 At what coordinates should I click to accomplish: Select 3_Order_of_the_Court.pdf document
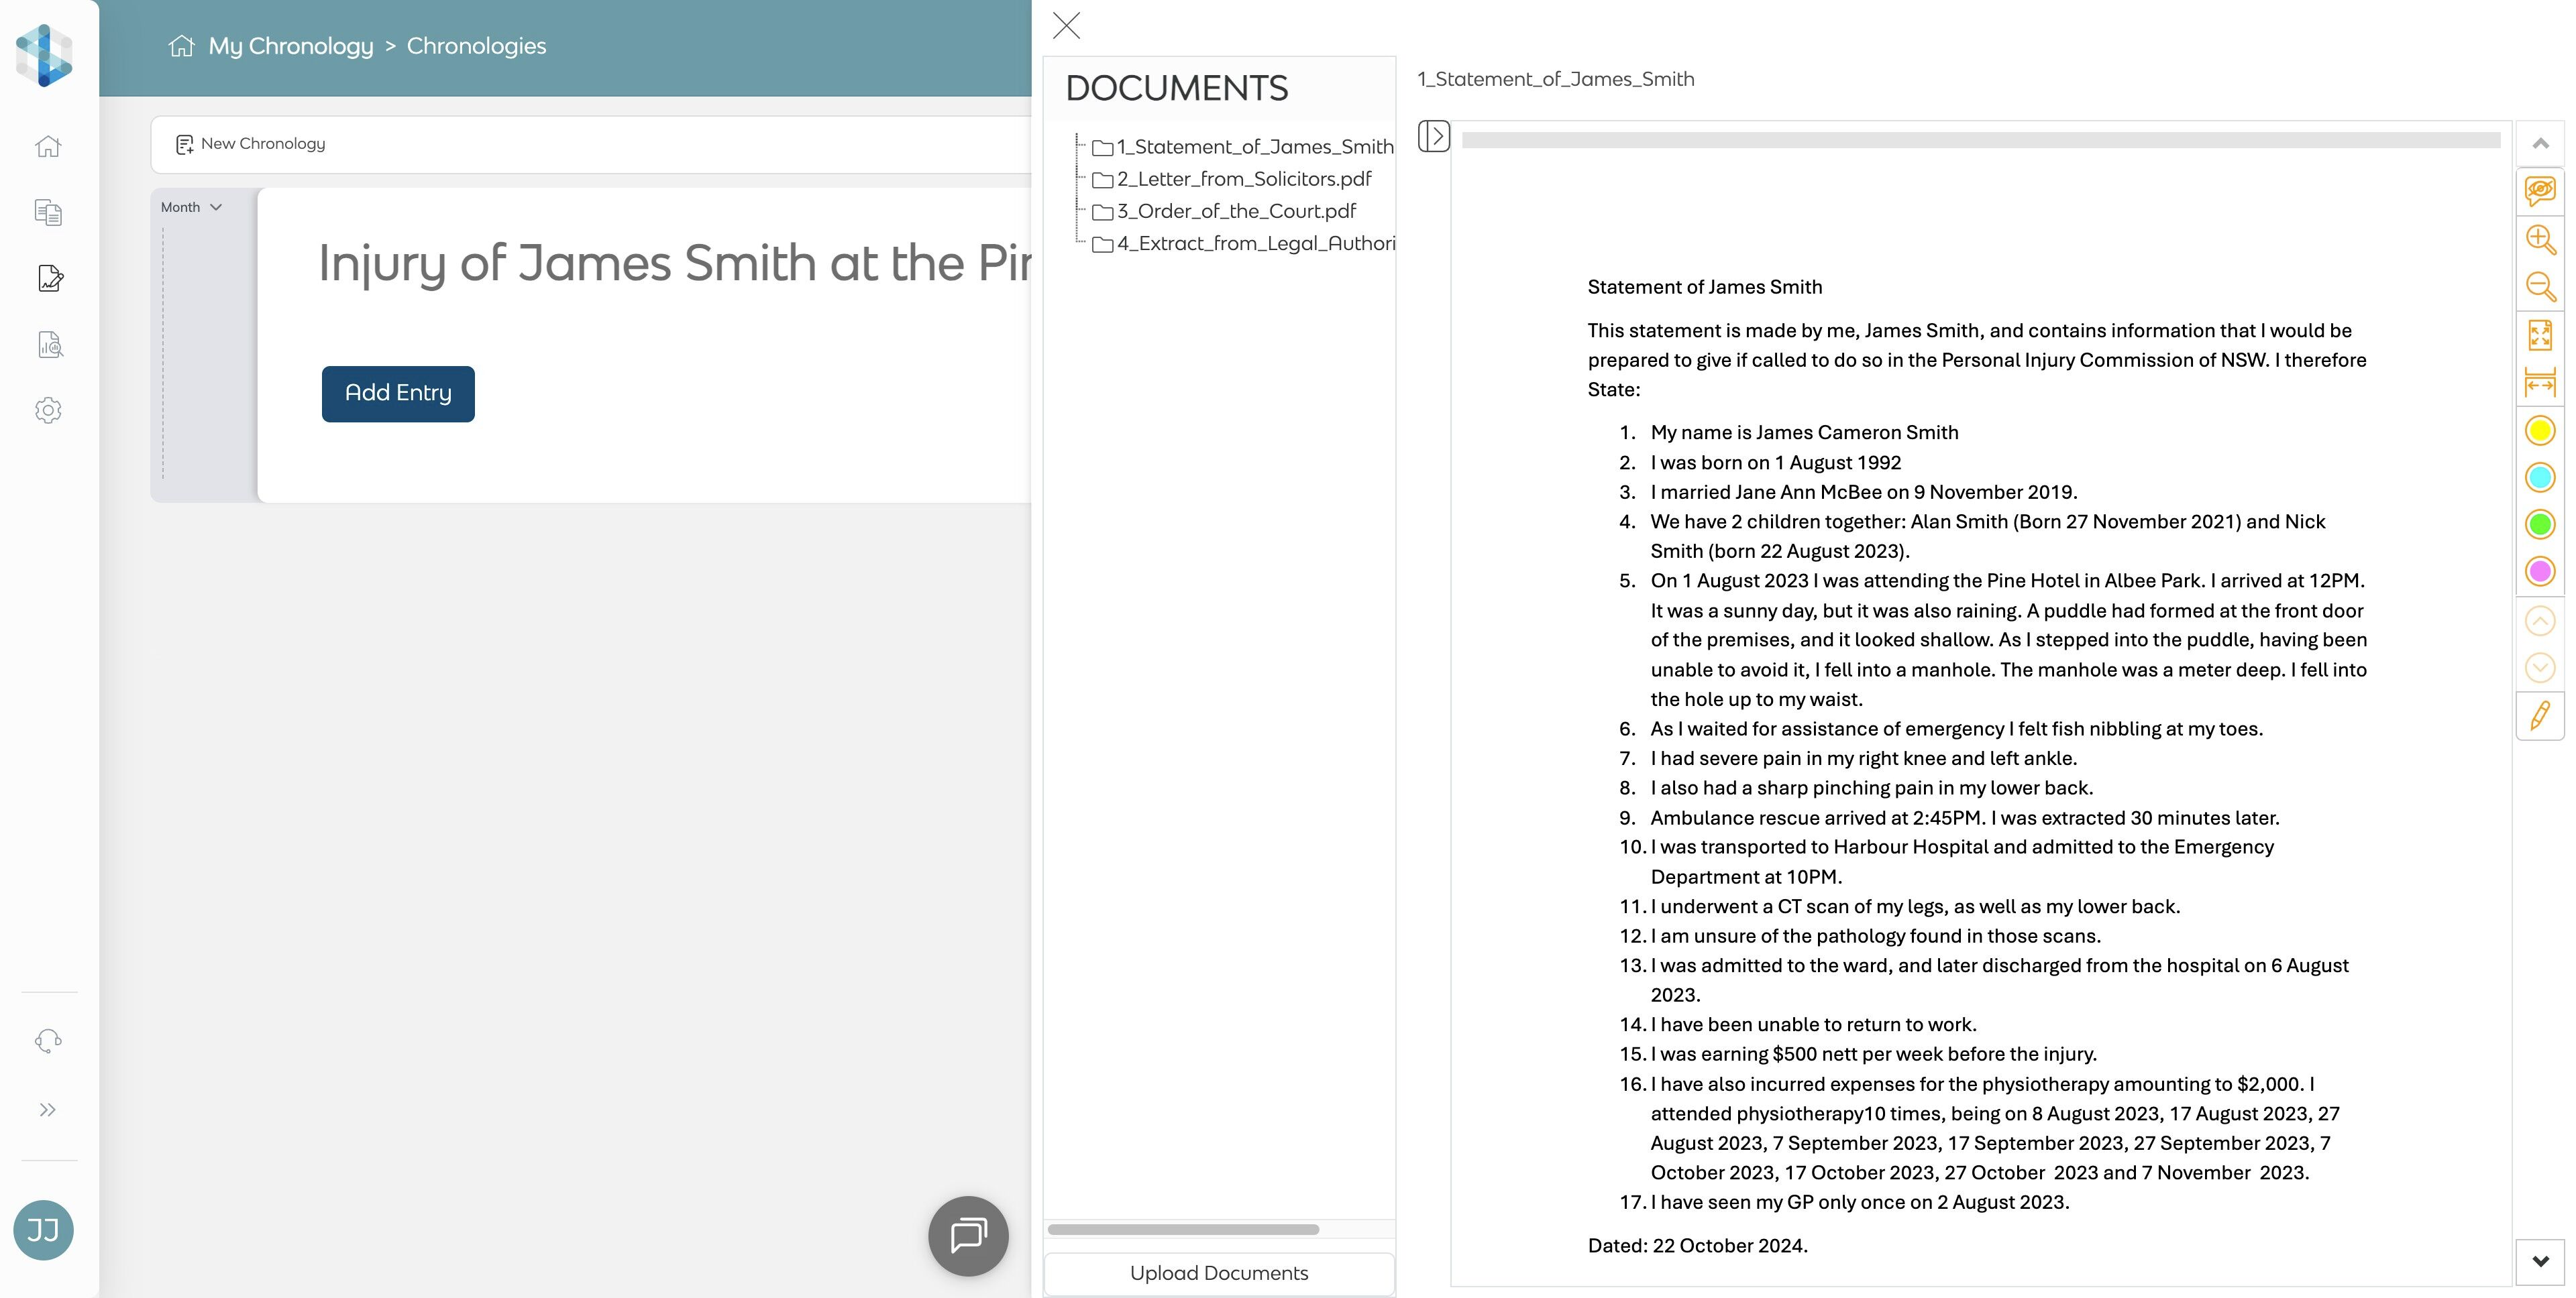1235,211
